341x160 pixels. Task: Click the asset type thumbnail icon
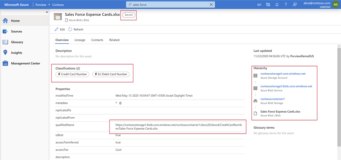pyautogui.click(x=58, y=17)
